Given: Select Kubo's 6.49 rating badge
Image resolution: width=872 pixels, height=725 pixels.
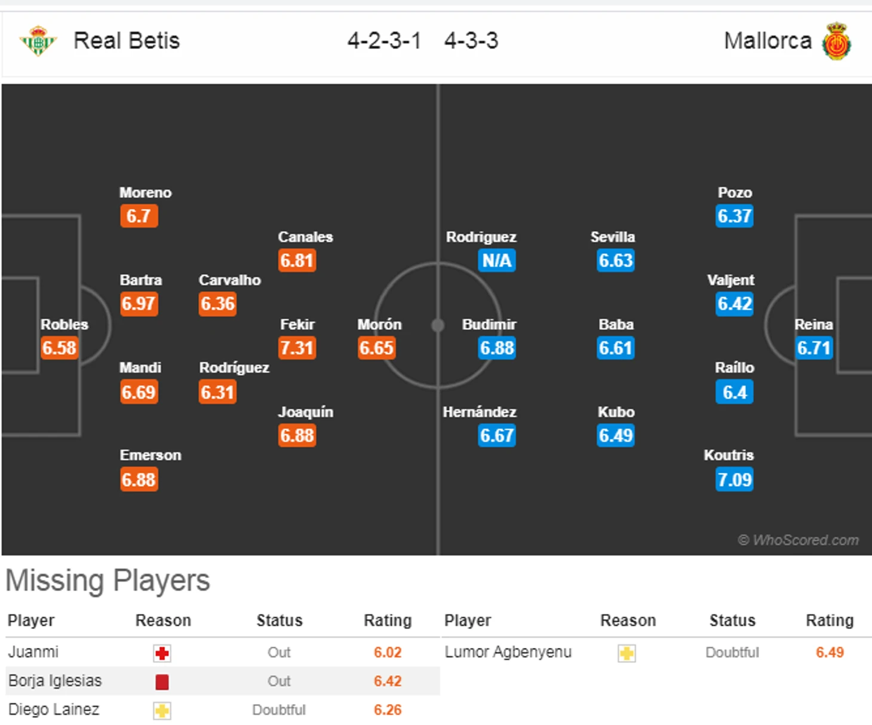Looking at the screenshot, I should click(616, 436).
